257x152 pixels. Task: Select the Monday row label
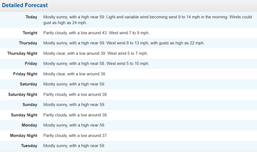(x=29, y=125)
